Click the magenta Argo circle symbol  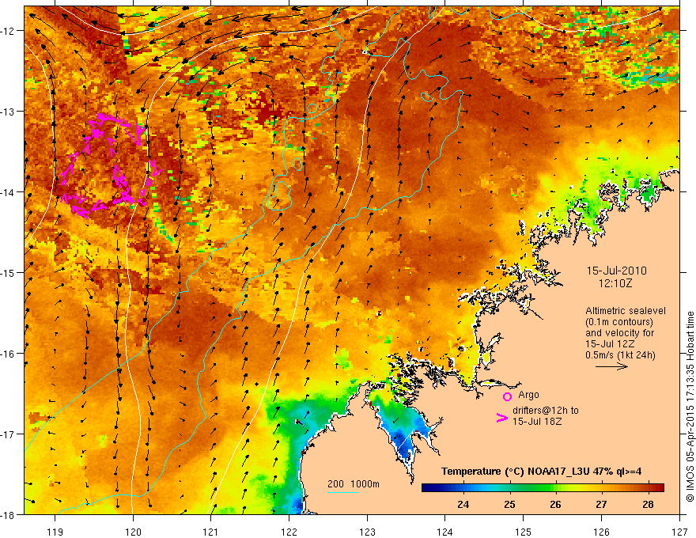pos(507,396)
